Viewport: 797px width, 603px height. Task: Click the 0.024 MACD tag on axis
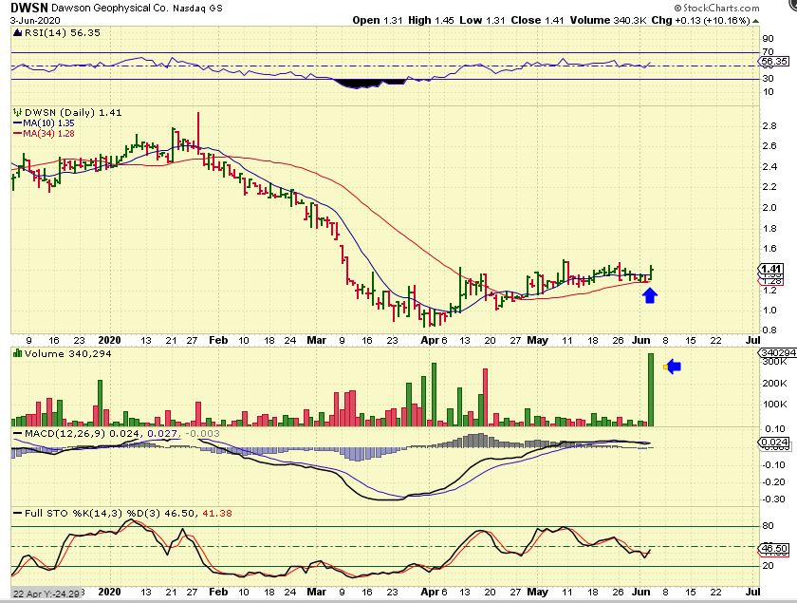(x=774, y=443)
